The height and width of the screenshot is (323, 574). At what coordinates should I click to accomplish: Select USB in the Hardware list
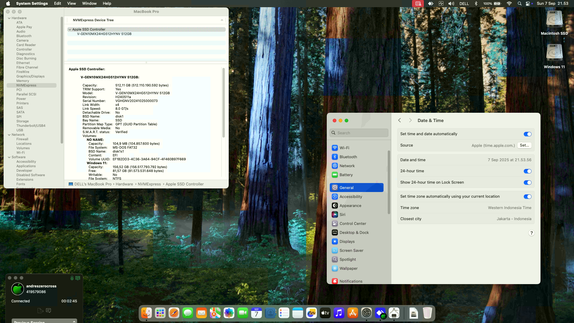pyautogui.click(x=20, y=130)
